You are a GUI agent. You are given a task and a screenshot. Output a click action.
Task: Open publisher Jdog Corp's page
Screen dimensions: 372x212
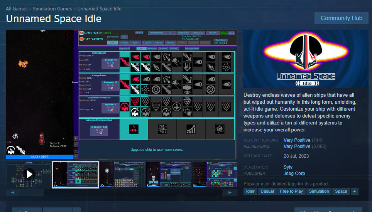pyautogui.click(x=294, y=173)
